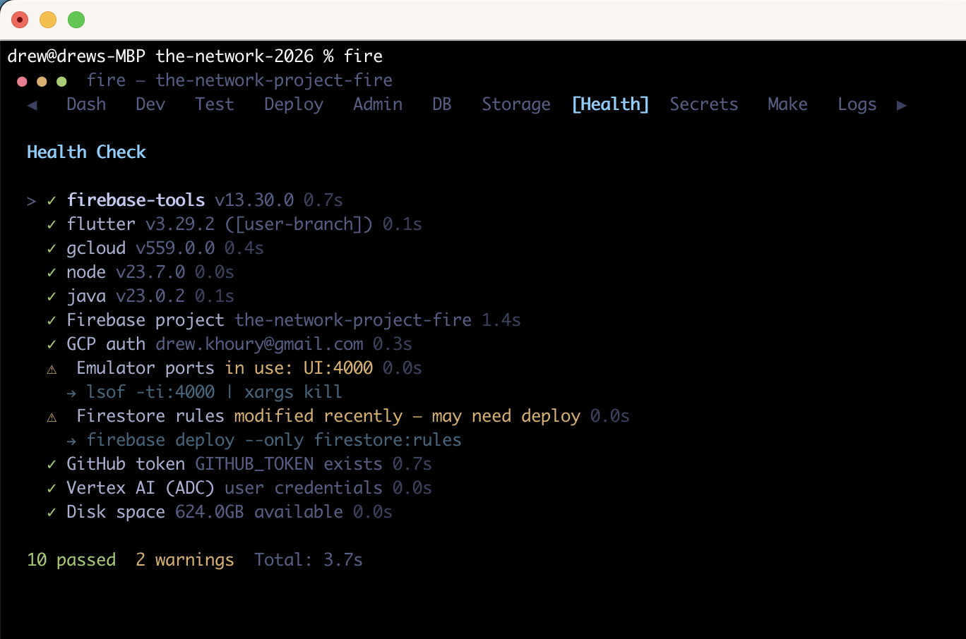The width and height of the screenshot is (966, 639).
Task: Select the java v23.0.2 row
Action: pyautogui.click(x=140, y=296)
